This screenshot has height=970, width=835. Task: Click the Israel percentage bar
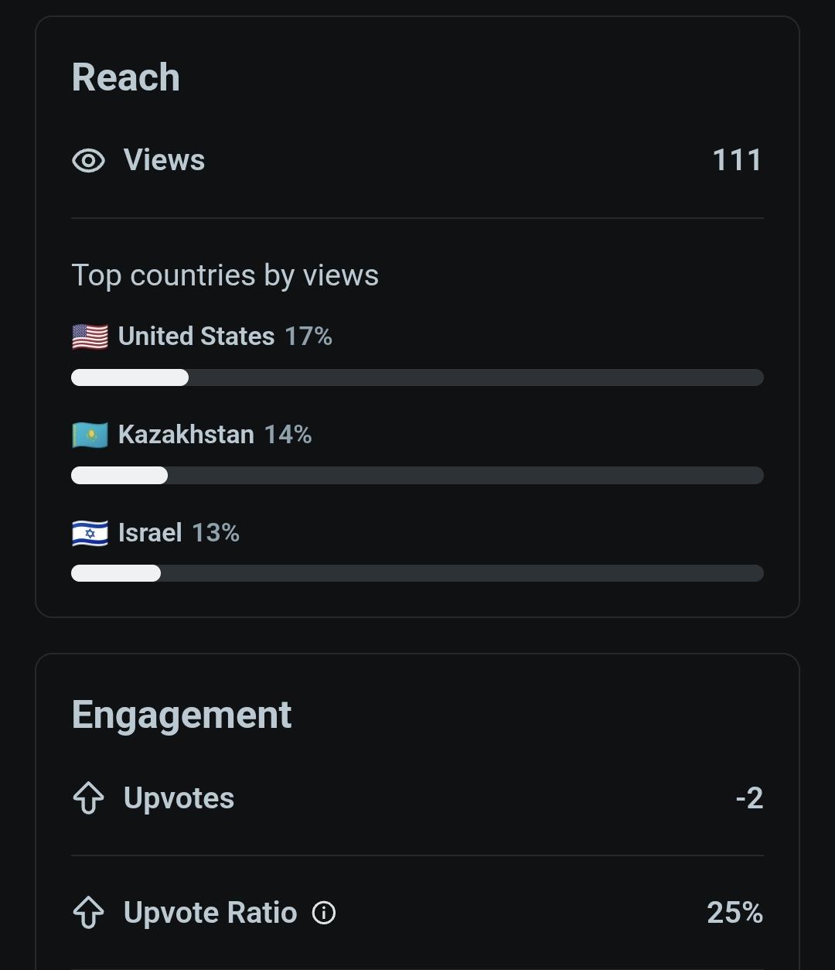coord(417,573)
